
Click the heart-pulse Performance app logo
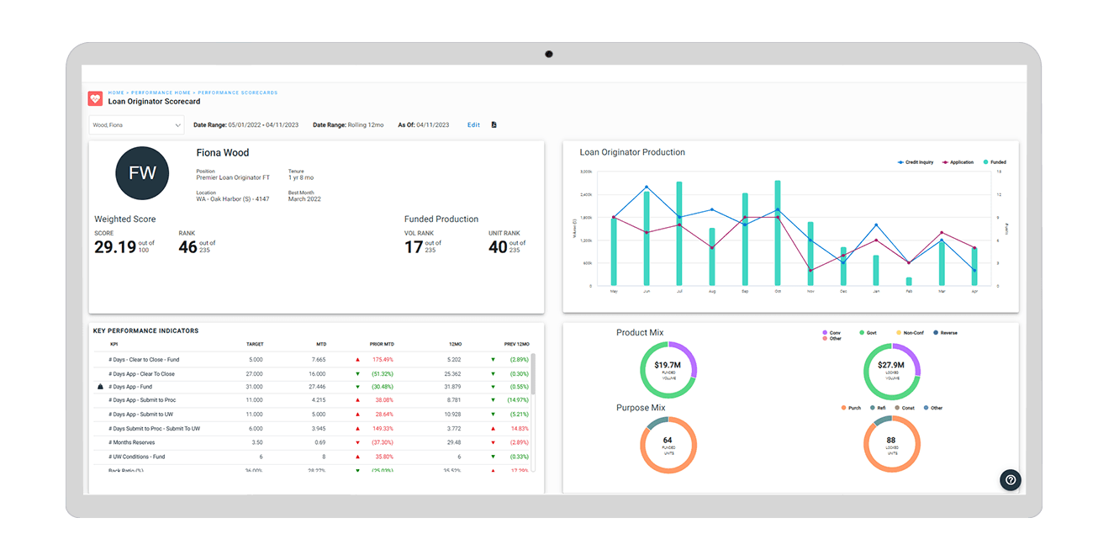(95, 98)
